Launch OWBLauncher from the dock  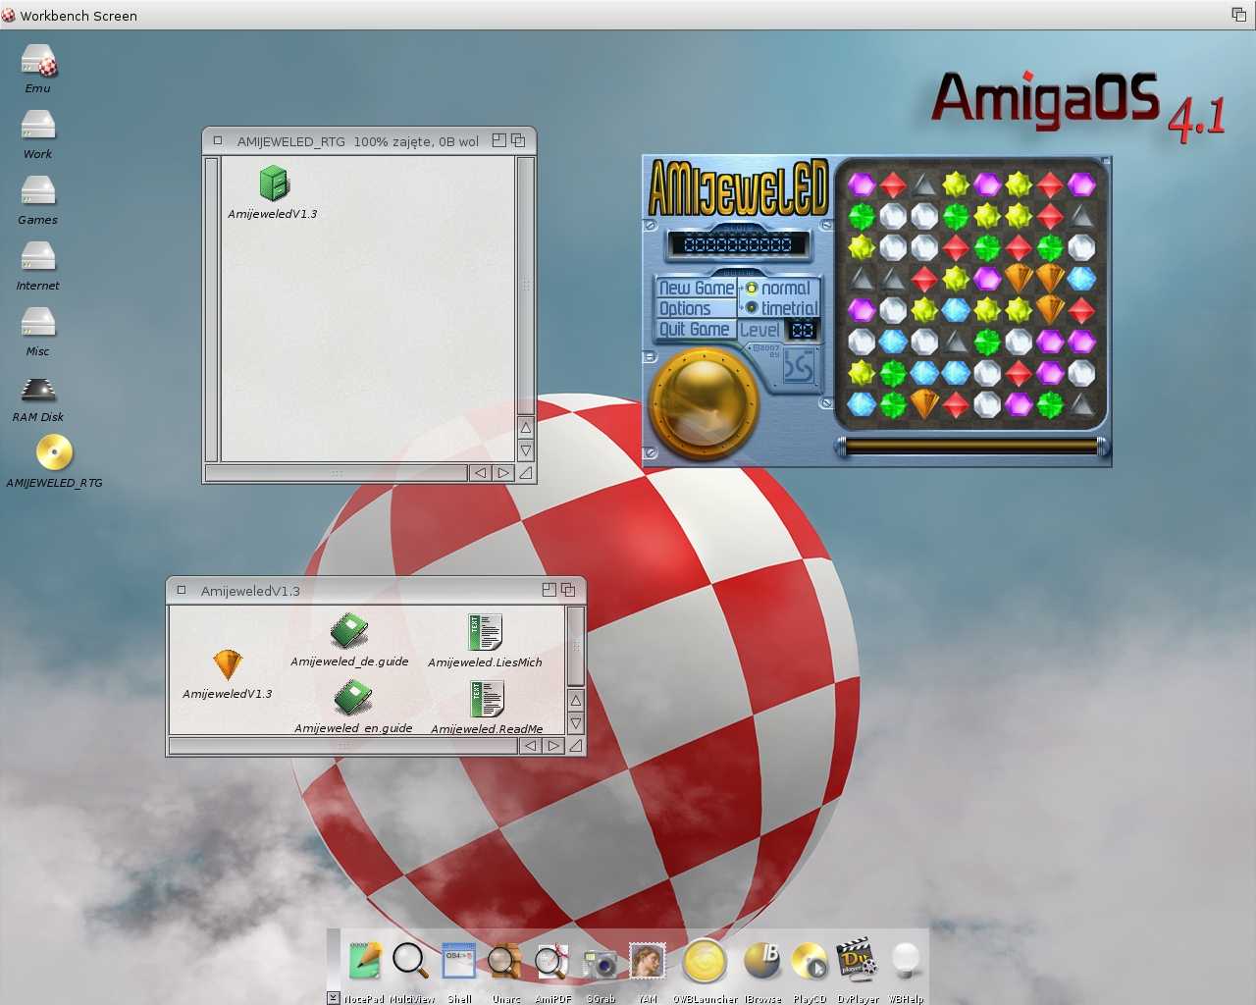(705, 961)
